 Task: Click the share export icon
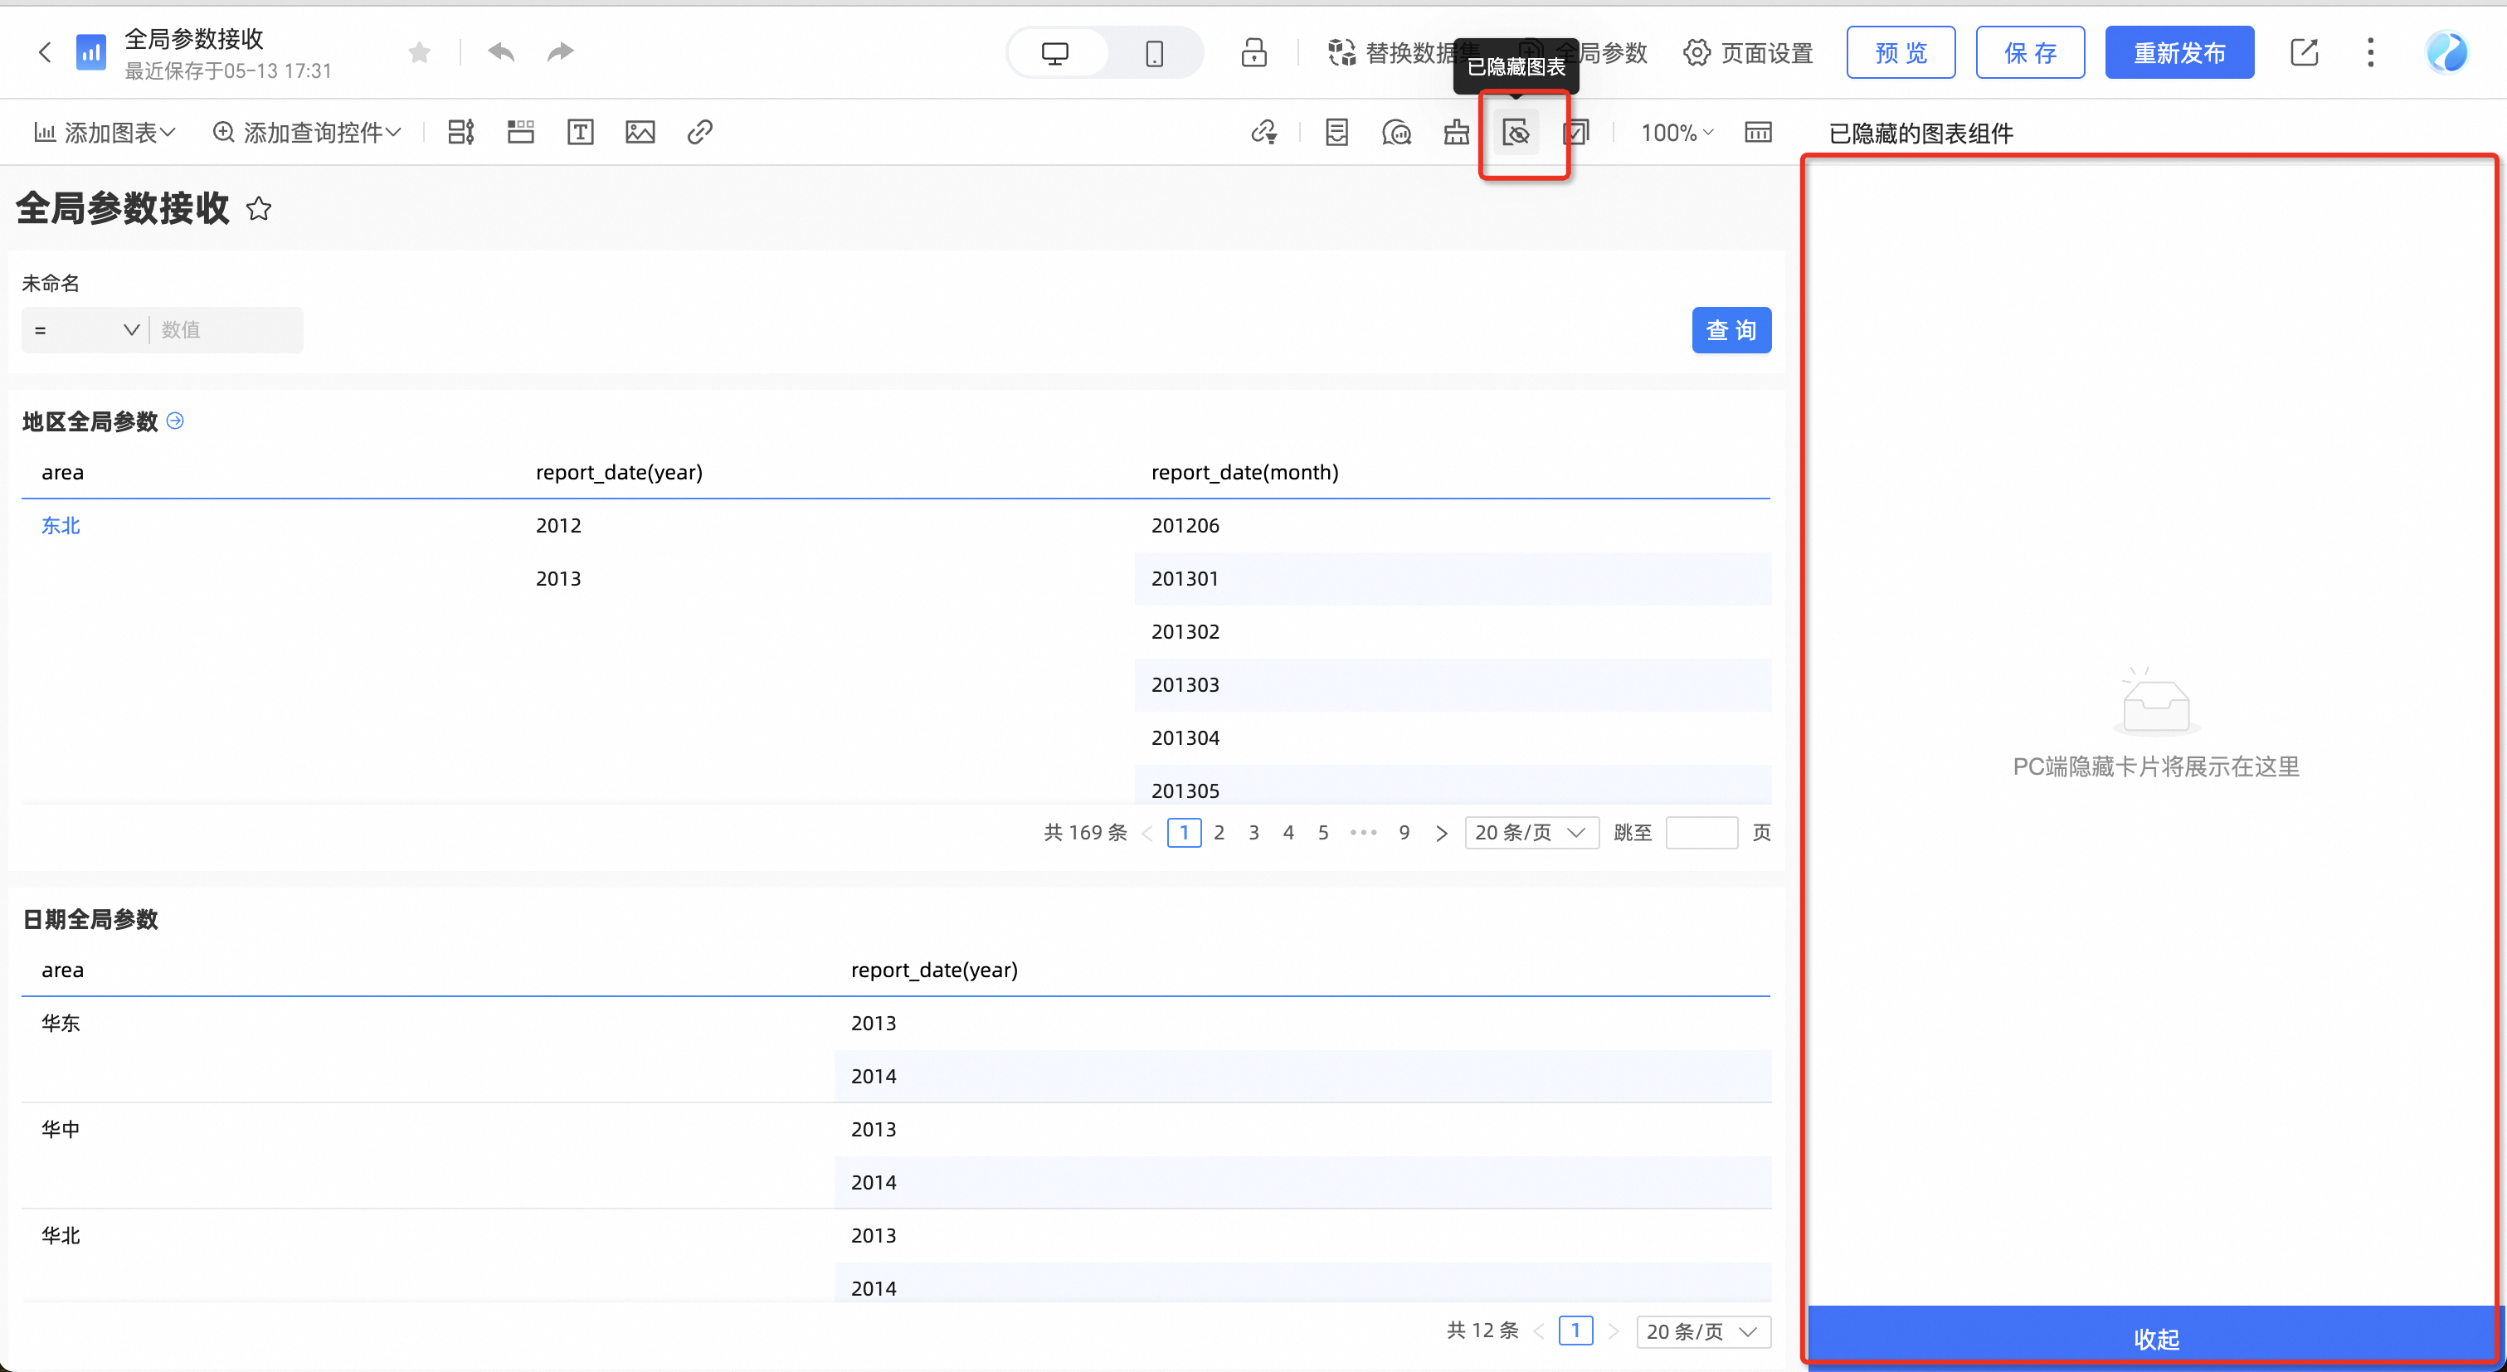click(x=2304, y=51)
